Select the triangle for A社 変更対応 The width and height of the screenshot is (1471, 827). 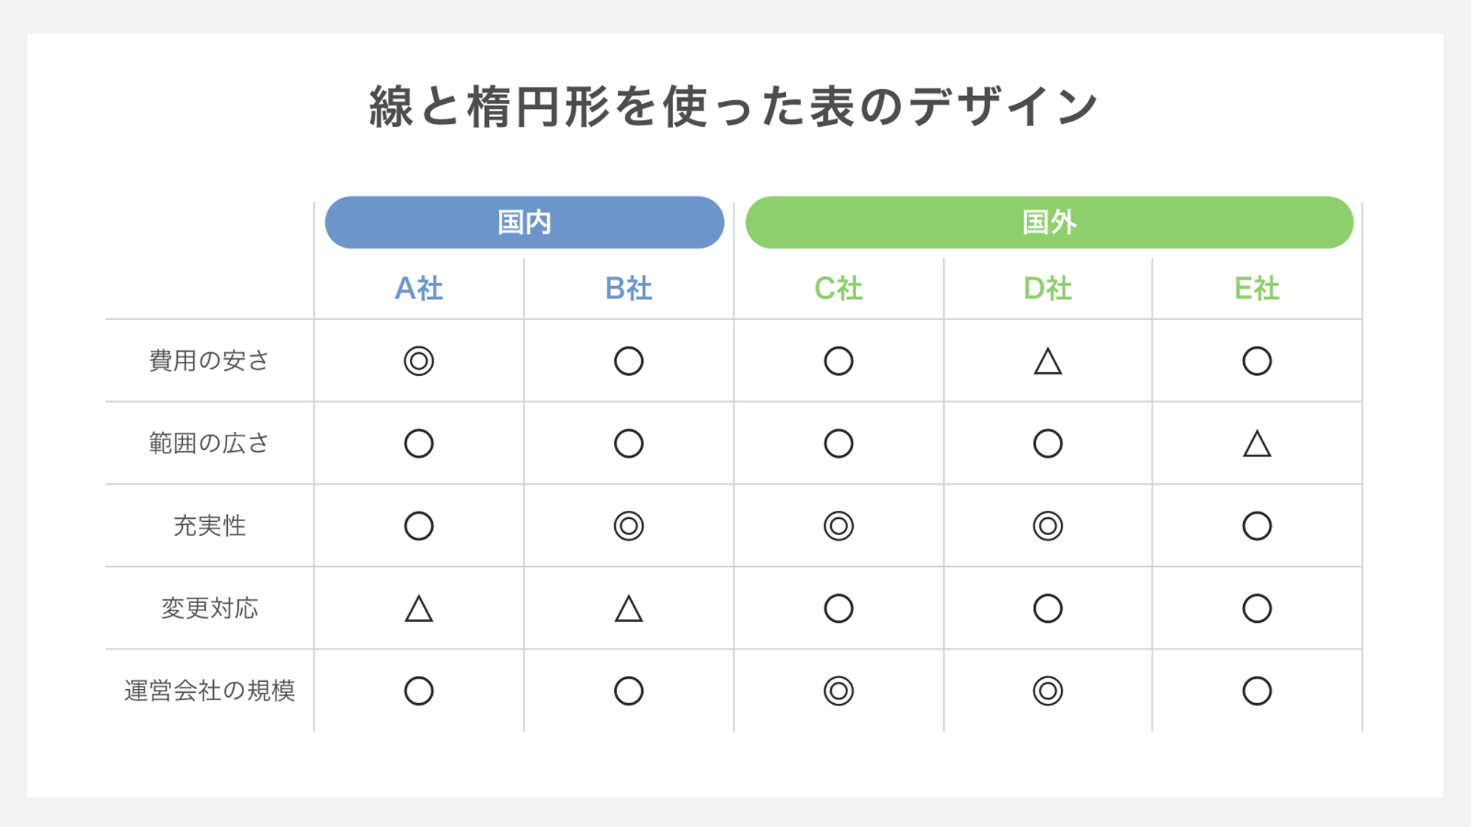tap(419, 610)
